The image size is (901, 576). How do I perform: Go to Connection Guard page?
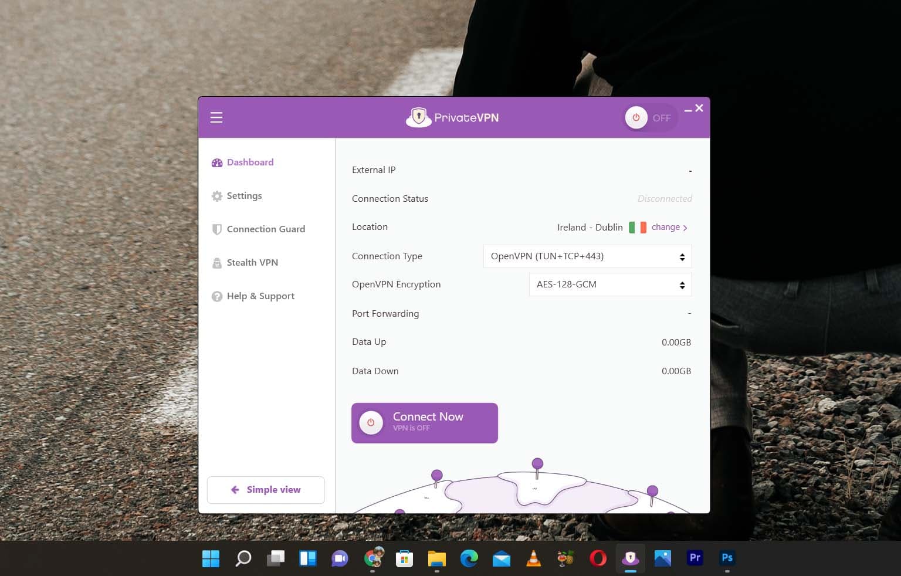[x=265, y=229]
